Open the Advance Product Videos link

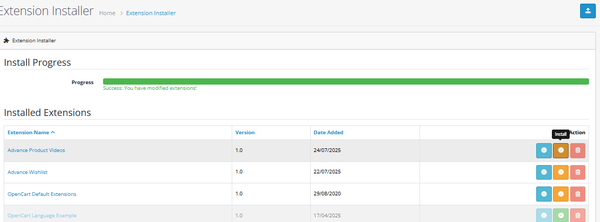[x=36, y=150]
